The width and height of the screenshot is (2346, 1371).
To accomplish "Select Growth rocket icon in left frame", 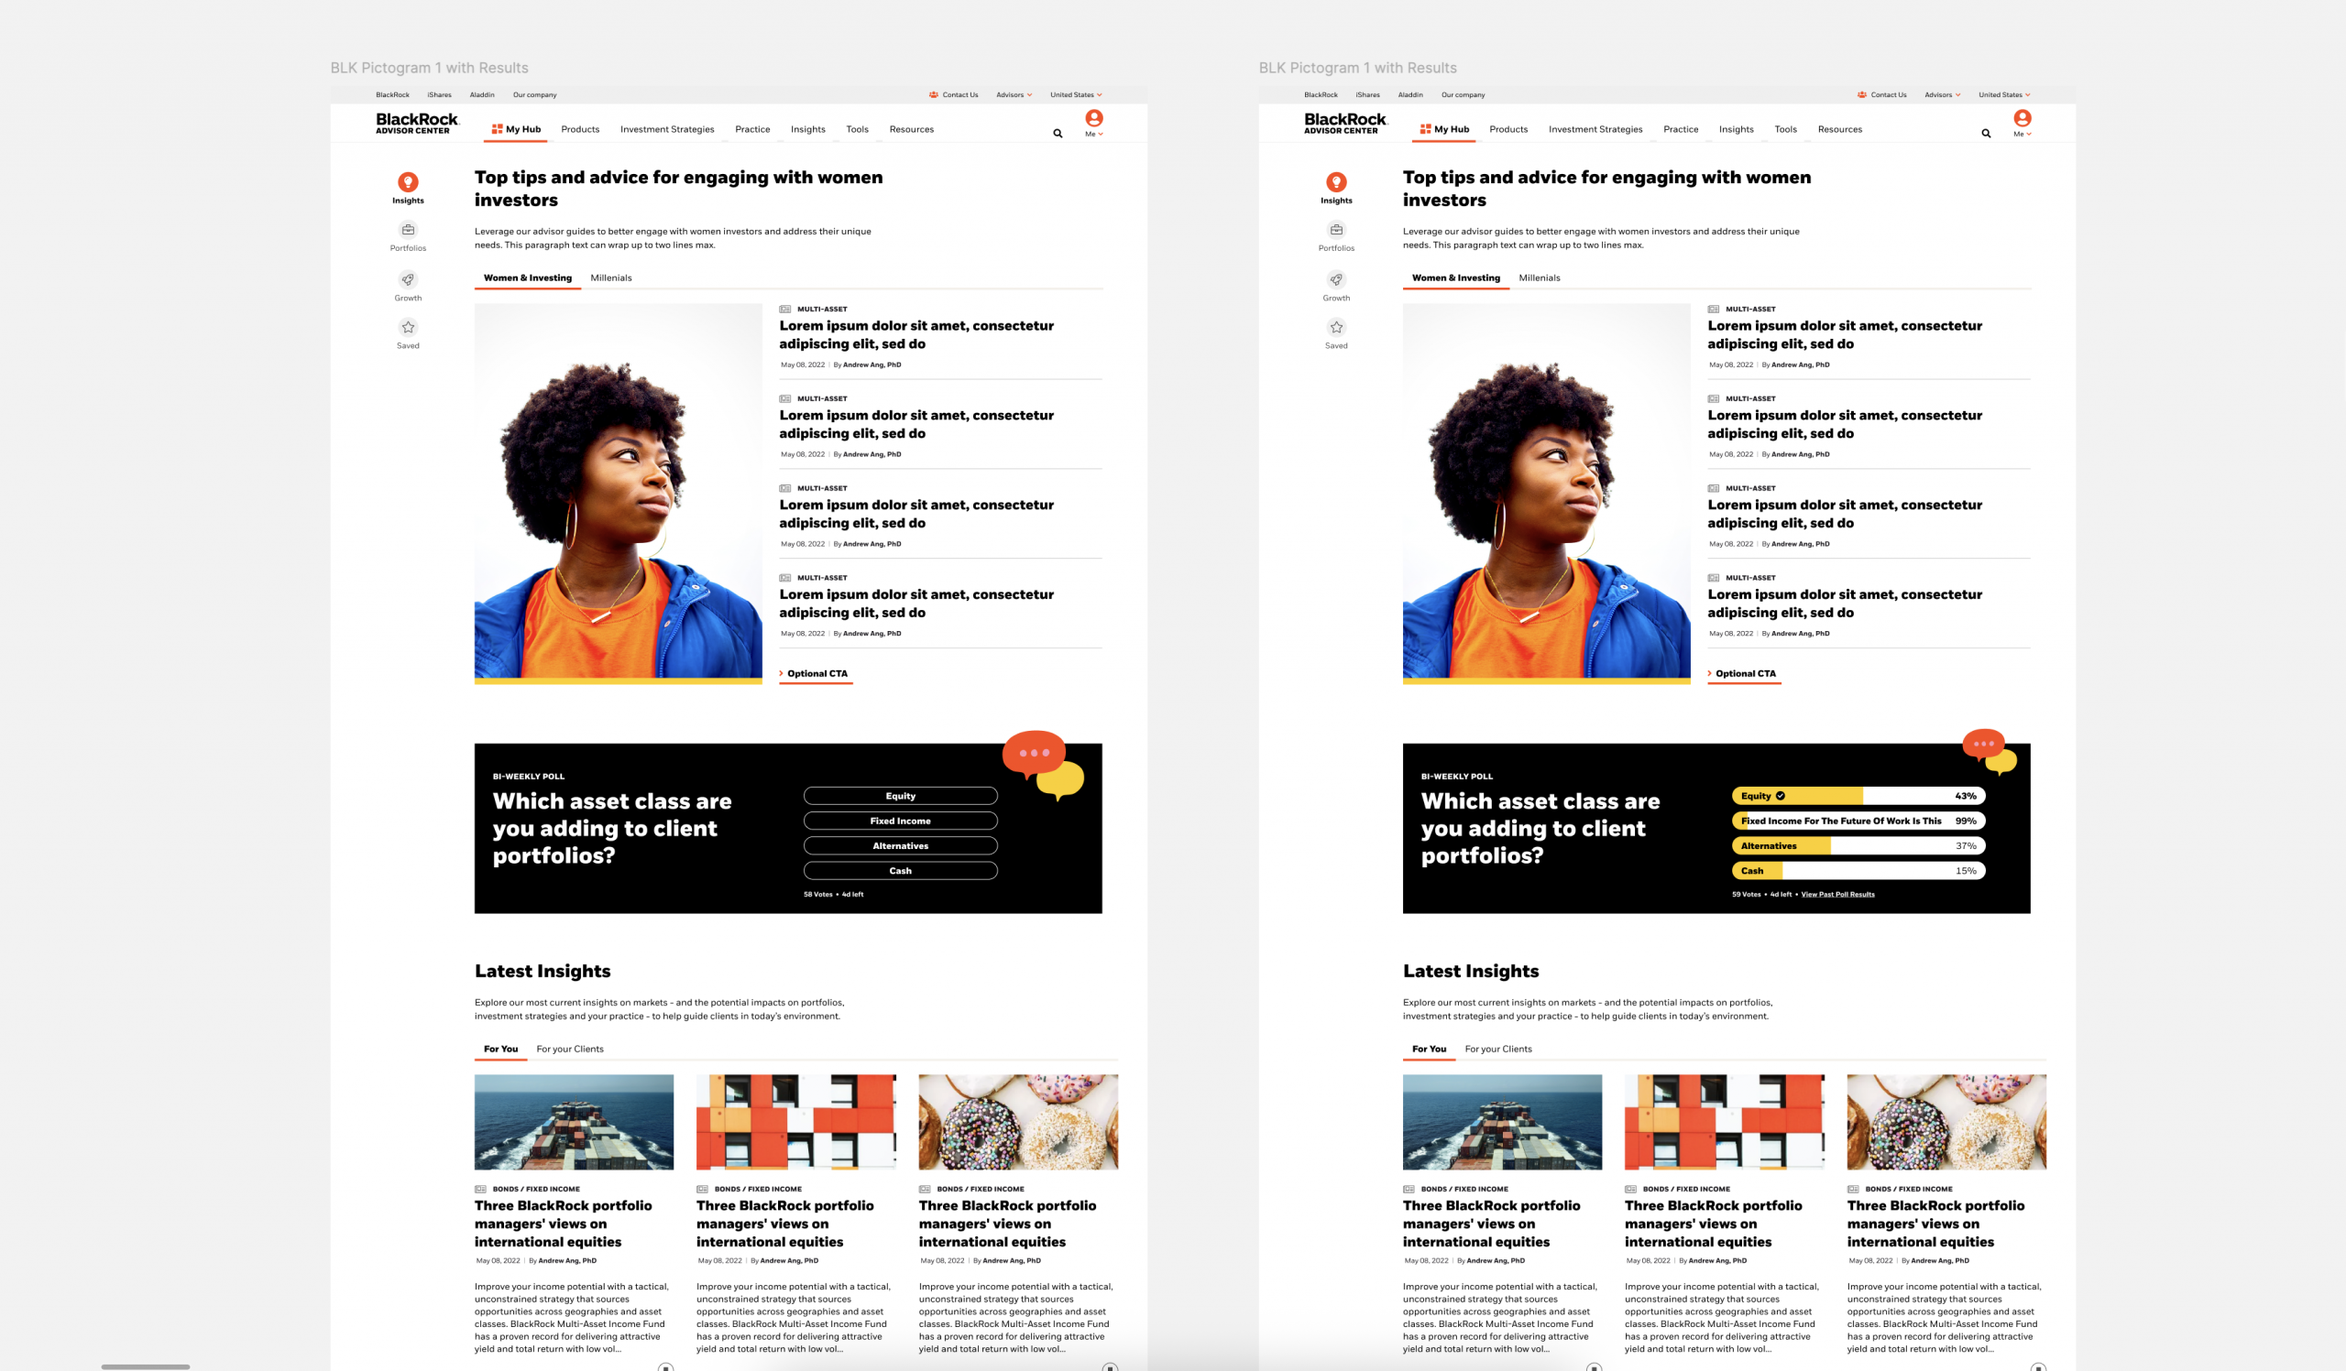I will click(408, 279).
